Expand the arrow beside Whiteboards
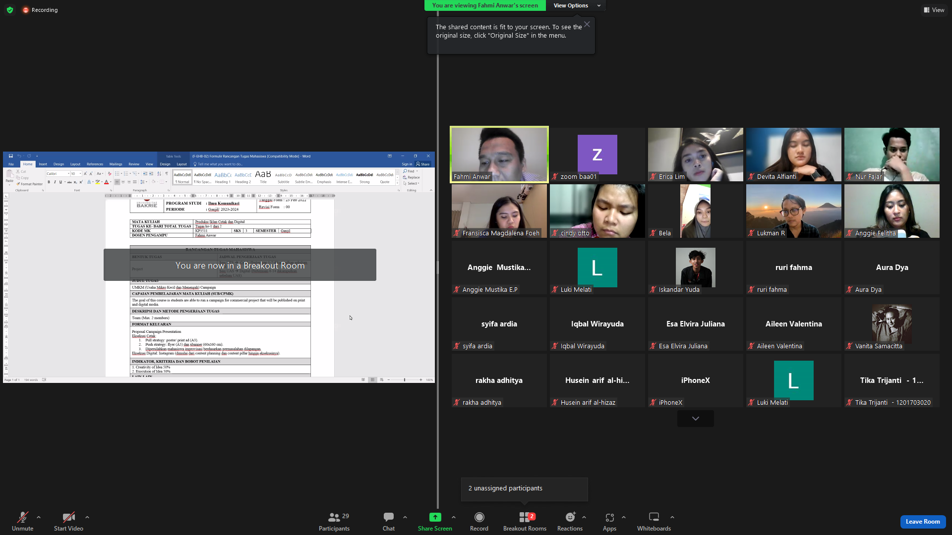The image size is (952, 535). 672,517
